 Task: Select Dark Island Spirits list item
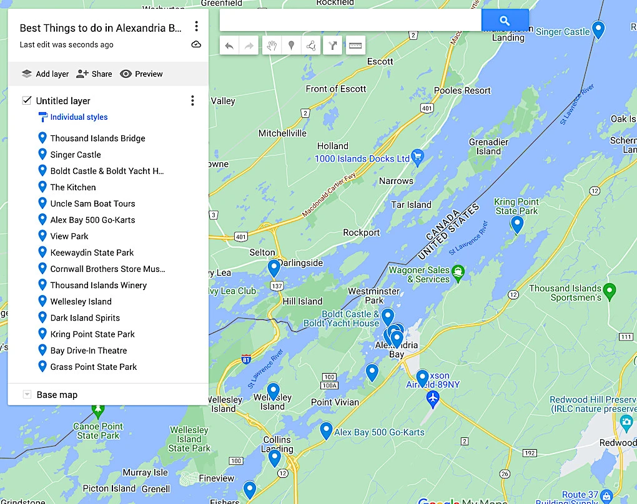coord(85,317)
